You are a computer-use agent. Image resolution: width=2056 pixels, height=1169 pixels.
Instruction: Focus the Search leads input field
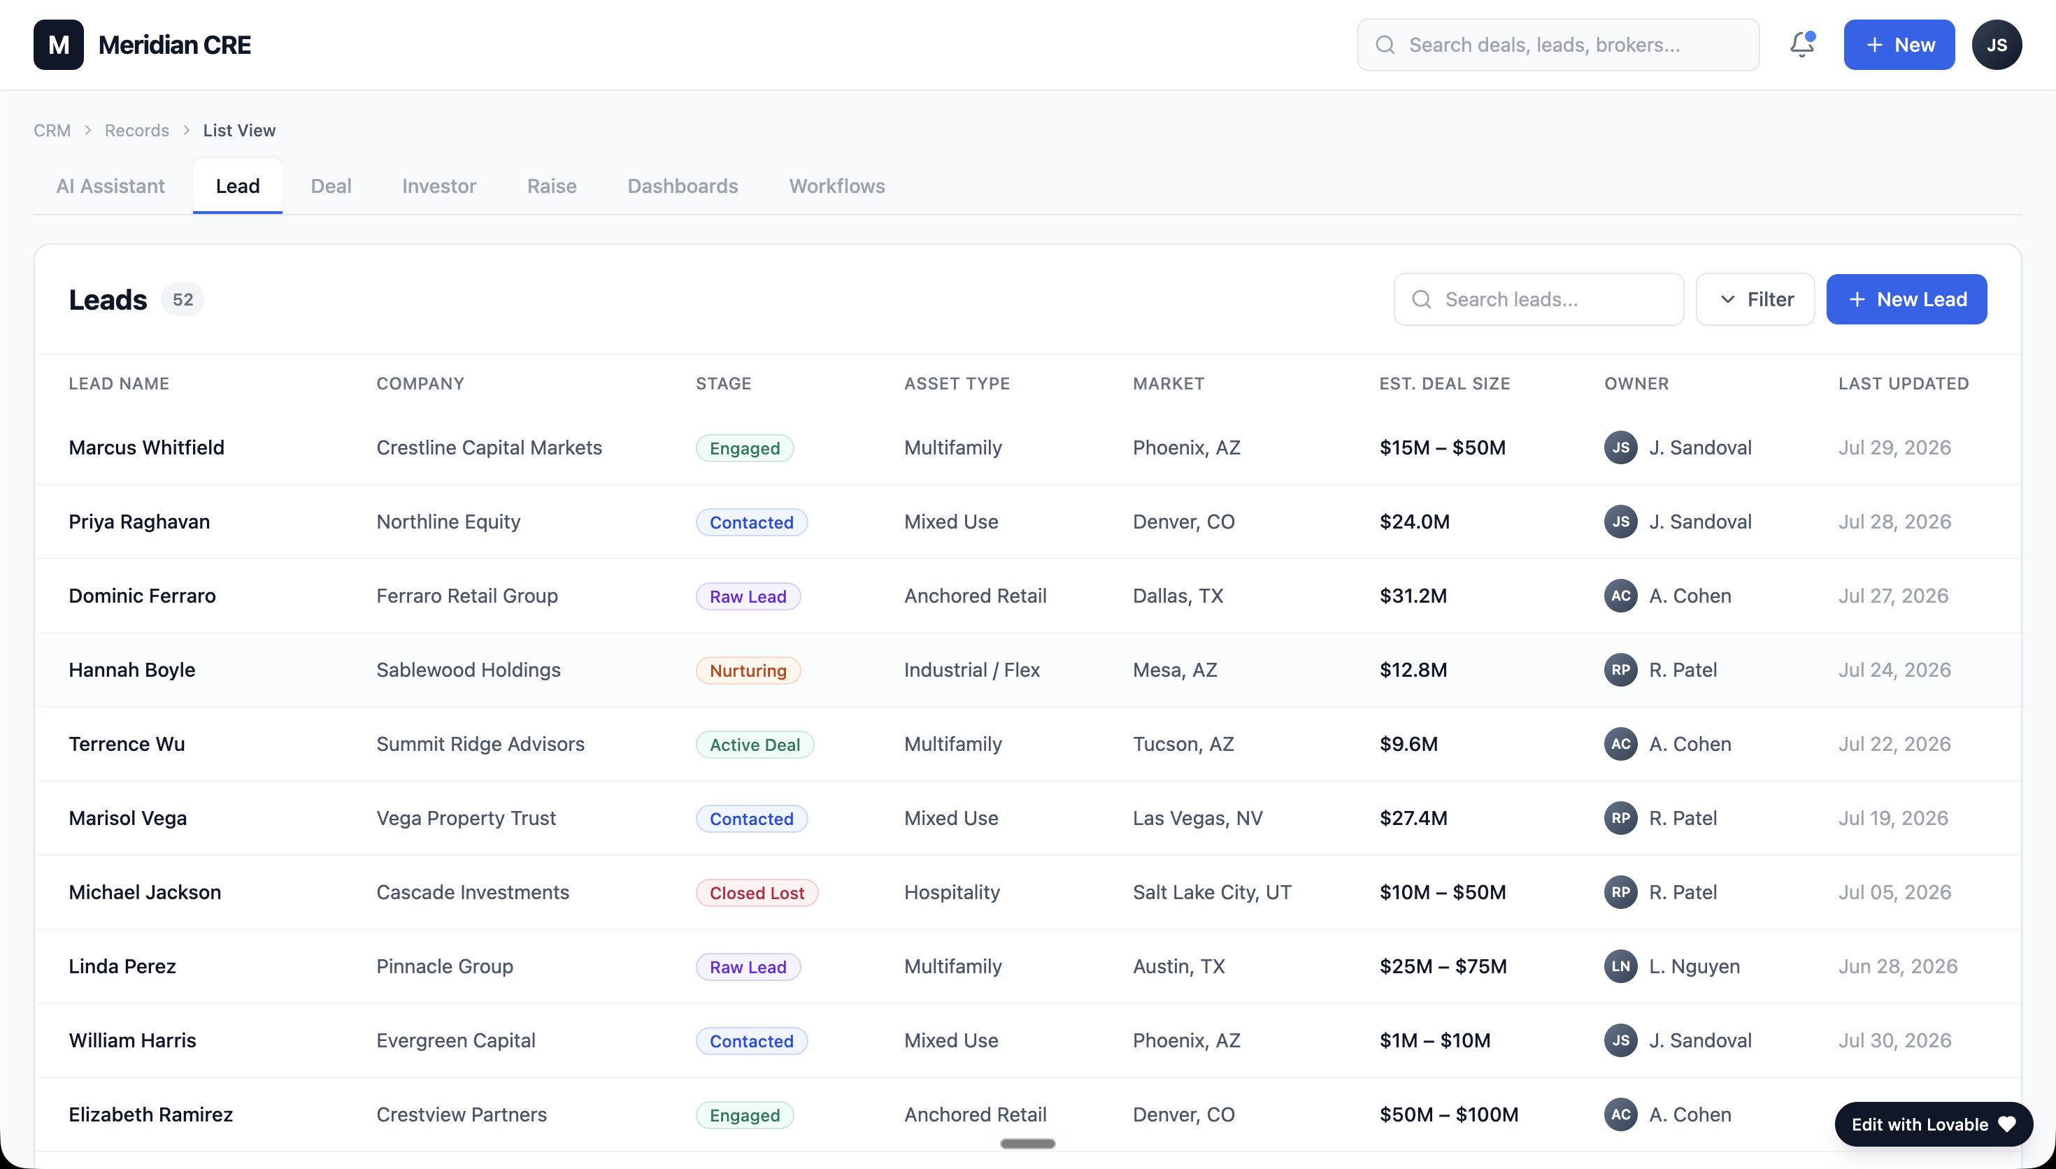click(x=1539, y=299)
